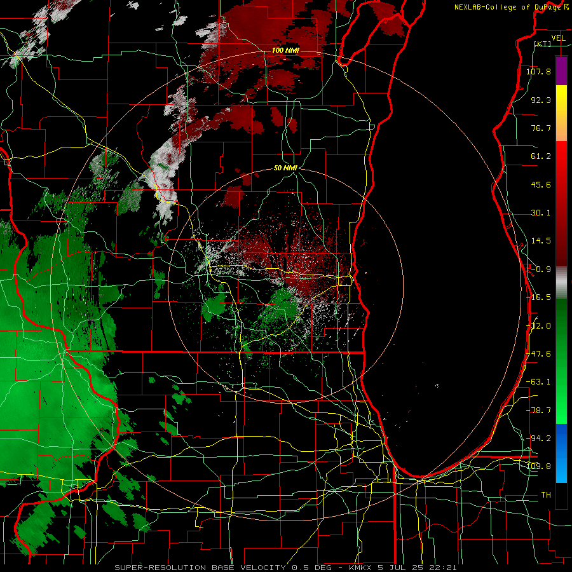Click the 30.1 velocity scale value

pos(541,213)
